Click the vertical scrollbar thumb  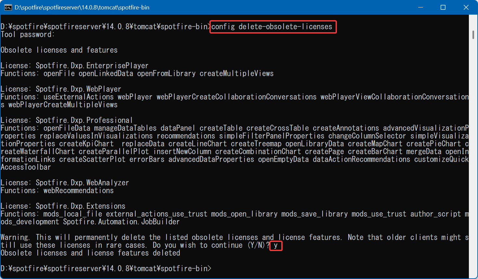[x=473, y=35]
